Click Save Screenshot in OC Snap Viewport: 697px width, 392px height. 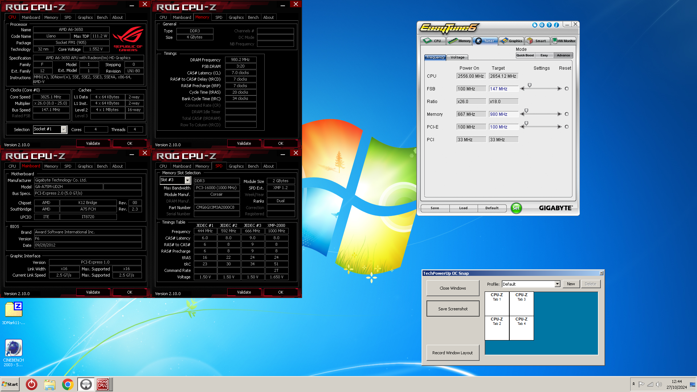tap(453, 309)
